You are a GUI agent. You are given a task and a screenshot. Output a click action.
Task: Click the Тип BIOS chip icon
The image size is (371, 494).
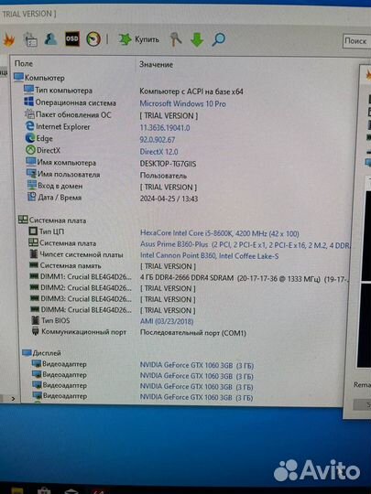point(36,320)
